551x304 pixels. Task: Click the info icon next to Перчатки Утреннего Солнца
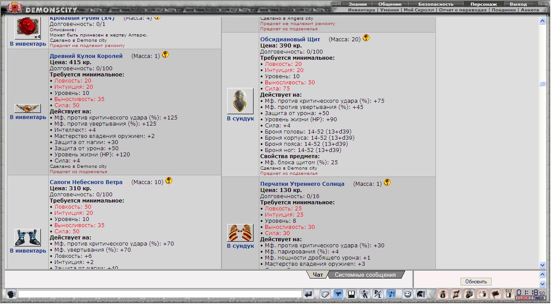[x=387, y=183]
